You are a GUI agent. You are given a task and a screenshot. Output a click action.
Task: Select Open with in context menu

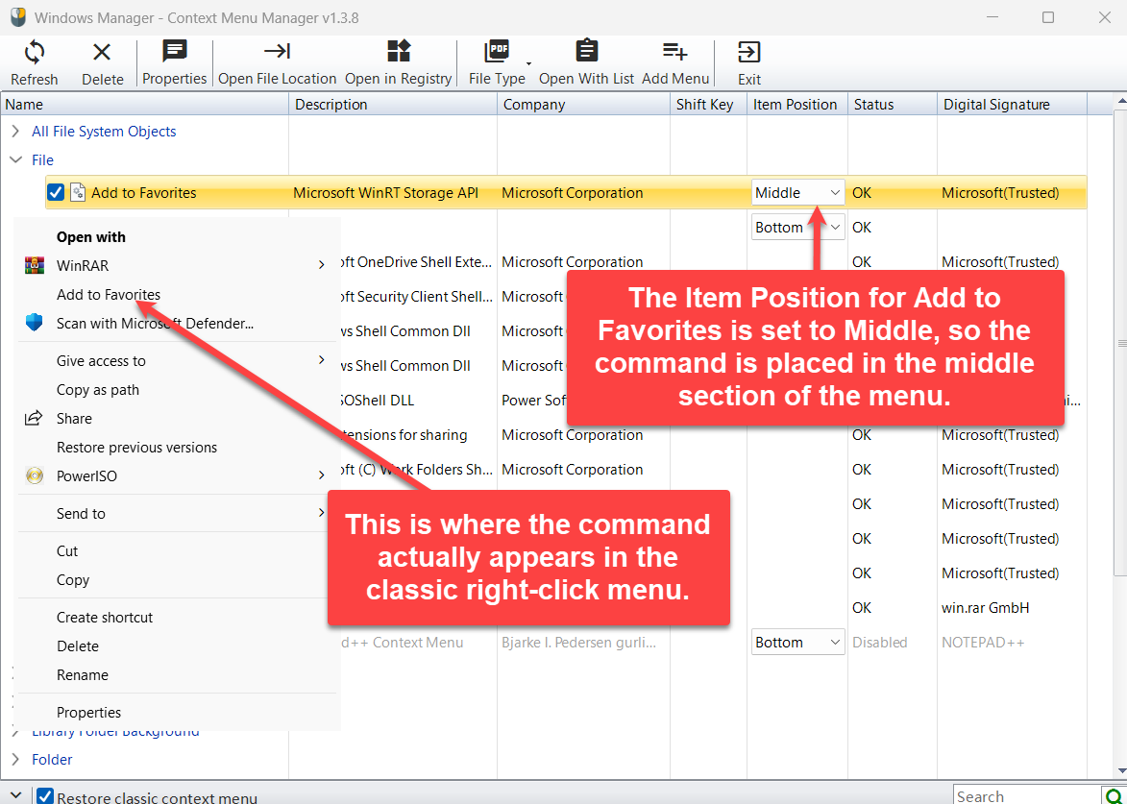[x=91, y=237]
